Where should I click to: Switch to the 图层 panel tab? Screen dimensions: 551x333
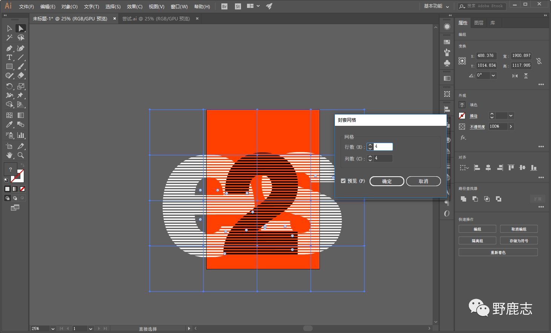(479, 23)
